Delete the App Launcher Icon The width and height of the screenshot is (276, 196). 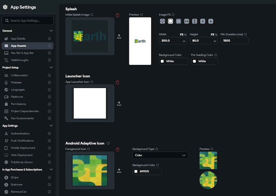click(x=118, y=82)
